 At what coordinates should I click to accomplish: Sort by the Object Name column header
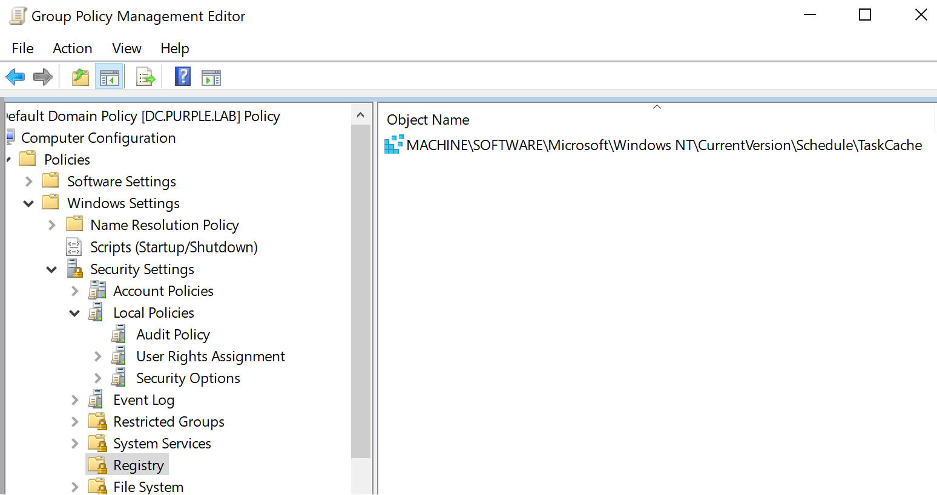click(x=428, y=119)
